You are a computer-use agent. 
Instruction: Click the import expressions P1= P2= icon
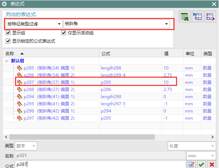click(197, 17)
